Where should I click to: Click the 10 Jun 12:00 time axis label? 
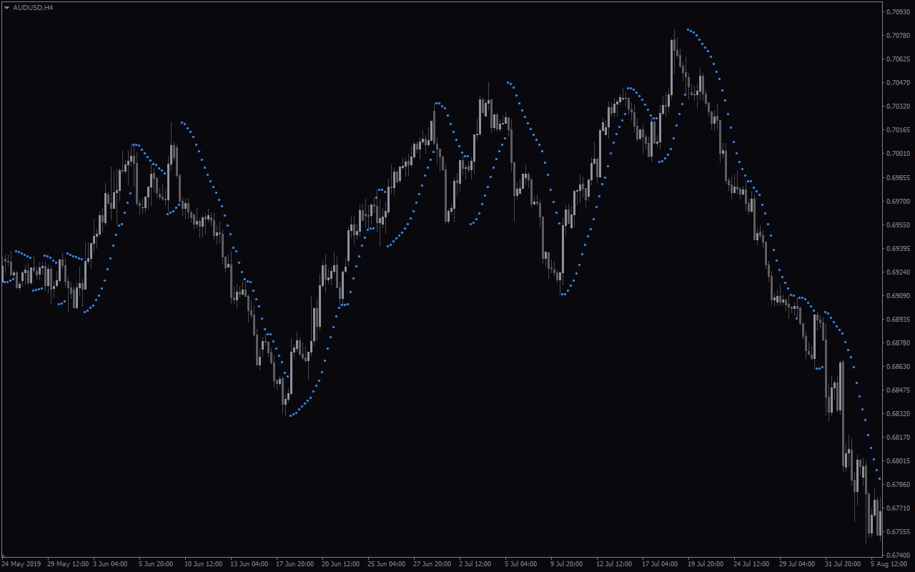pyautogui.click(x=203, y=564)
